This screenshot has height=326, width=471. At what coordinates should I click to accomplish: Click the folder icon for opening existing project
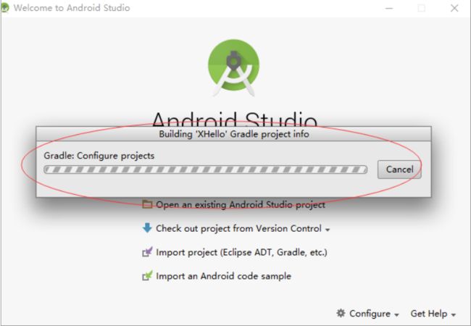[147, 204]
